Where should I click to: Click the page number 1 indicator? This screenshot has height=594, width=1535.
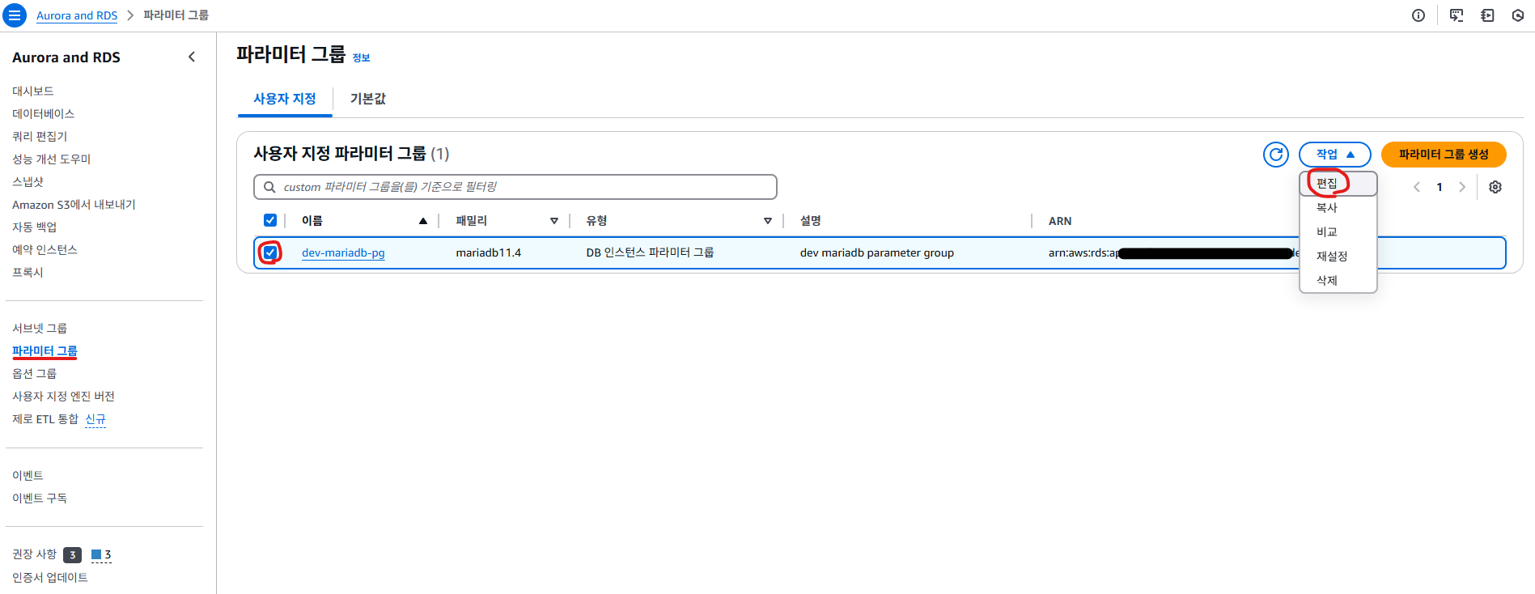(x=1440, y=187)
